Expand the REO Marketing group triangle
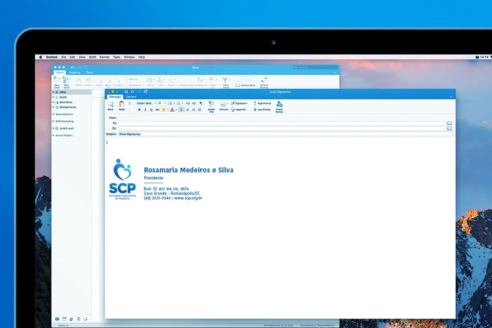 [53, 121]
